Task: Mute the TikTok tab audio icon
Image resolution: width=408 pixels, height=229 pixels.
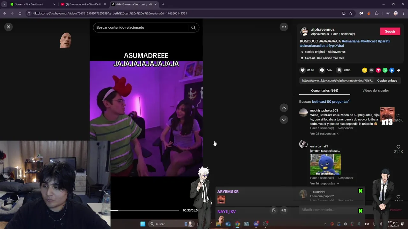Action: tap(150, 4)
